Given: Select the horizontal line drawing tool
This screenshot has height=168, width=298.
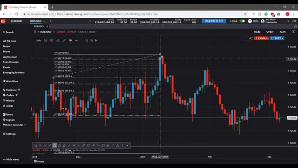Looking at the screenshot, I should pyautogui.click(x=79, y=146).
